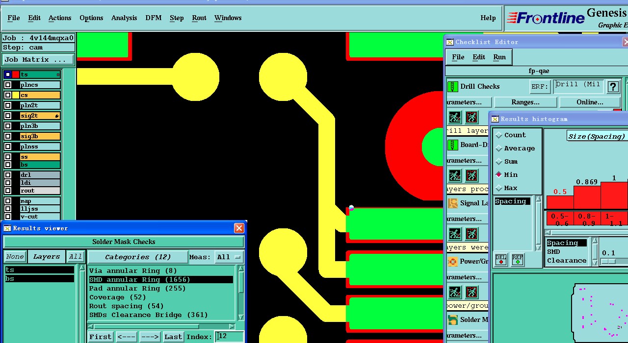Select the Pad annular Ring (255) category

[137, 289]
